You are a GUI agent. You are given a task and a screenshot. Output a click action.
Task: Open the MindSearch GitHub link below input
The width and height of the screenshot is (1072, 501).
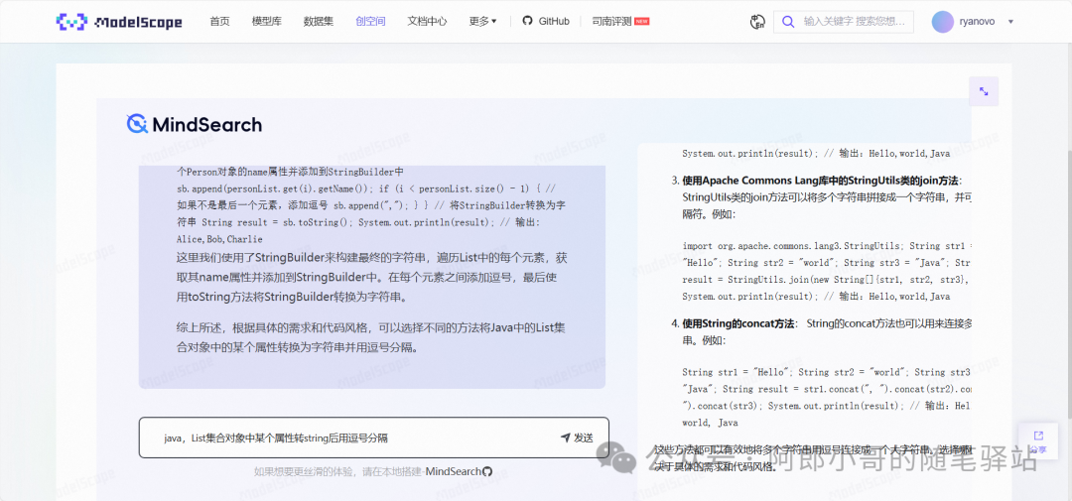click(x=459, y=471)
